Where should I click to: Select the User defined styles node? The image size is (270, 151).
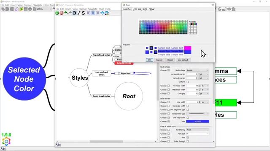pos(101,73)
